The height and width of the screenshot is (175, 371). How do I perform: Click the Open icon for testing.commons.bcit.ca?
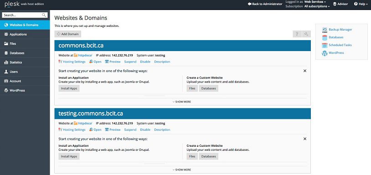91,129
